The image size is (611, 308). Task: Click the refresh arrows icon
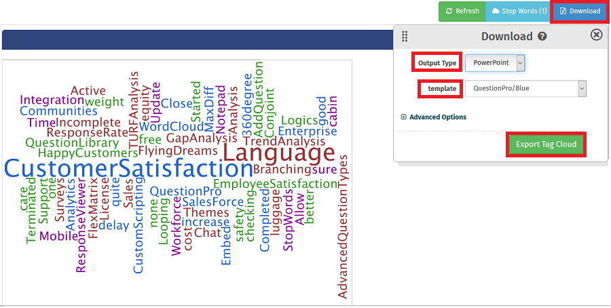click(449, 11)
